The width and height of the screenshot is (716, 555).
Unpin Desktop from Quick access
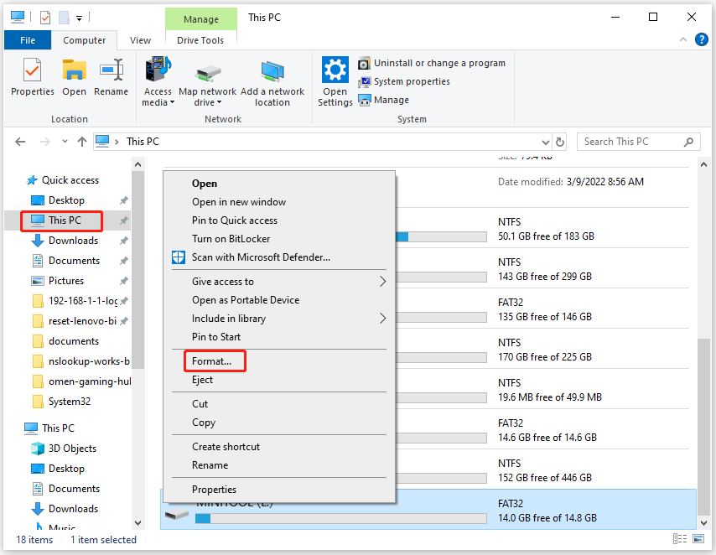click(x=125, y=200)
